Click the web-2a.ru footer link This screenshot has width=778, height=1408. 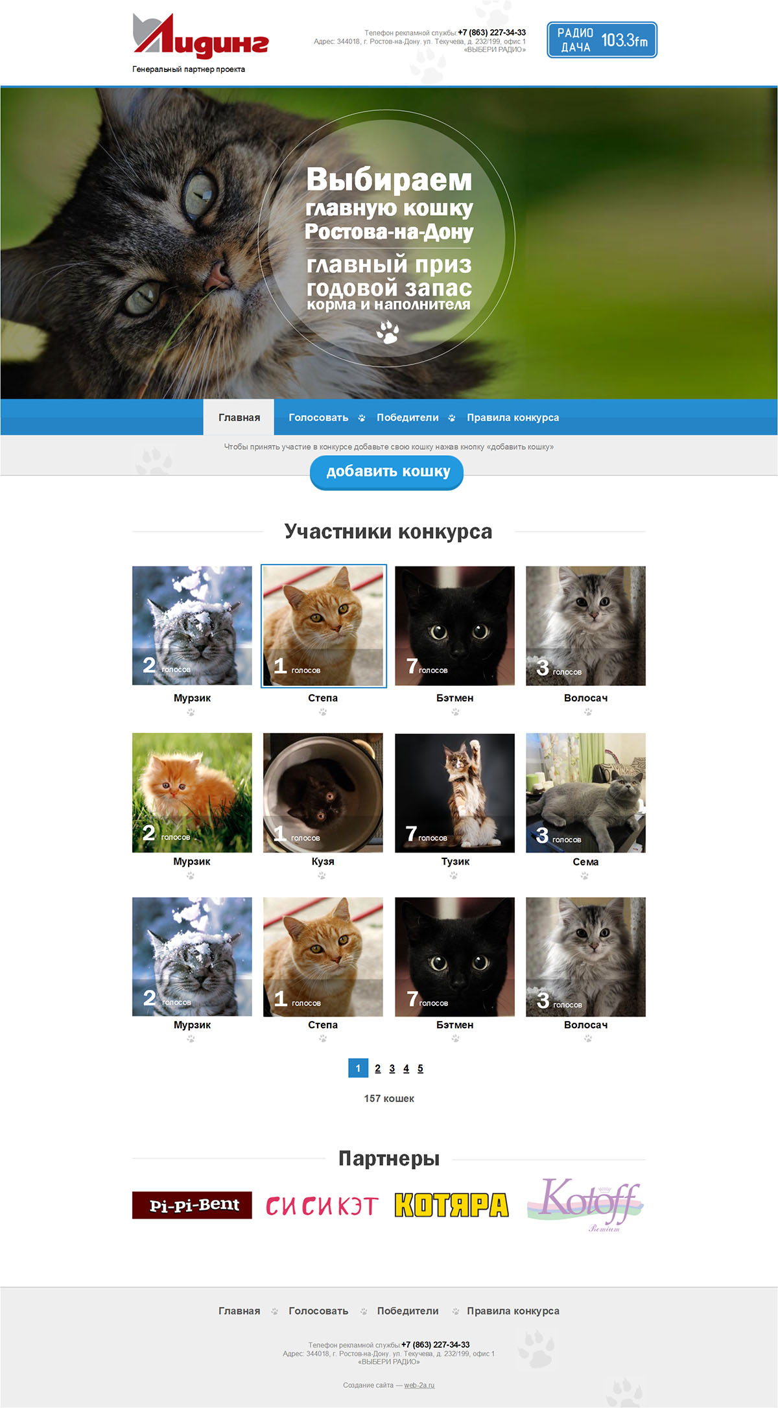(x=419, y=1385)
